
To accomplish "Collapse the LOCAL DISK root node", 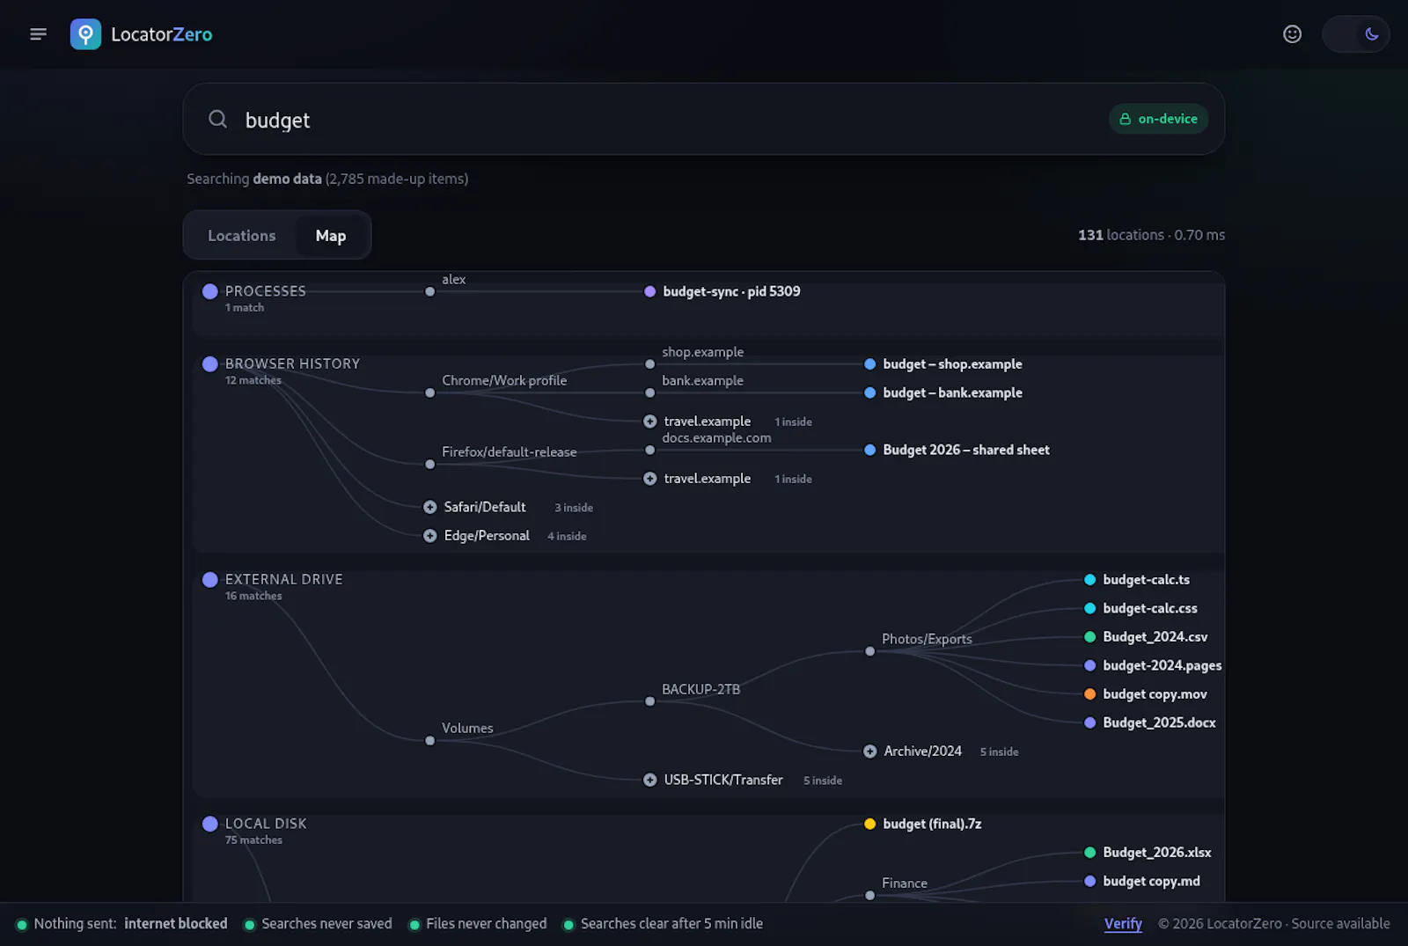I will point(210,824).
